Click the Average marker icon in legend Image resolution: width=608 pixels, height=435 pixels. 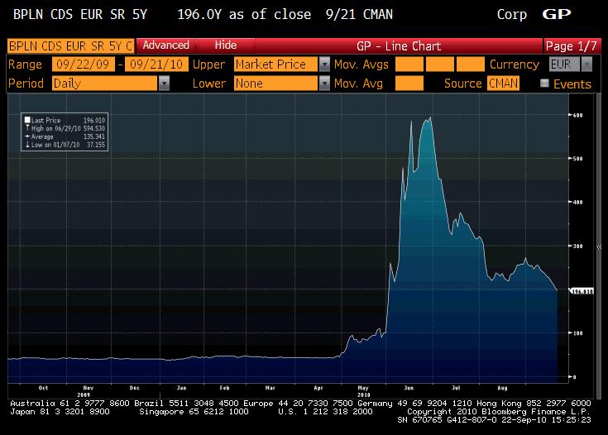pyautogui.click(x=28, y=135)
